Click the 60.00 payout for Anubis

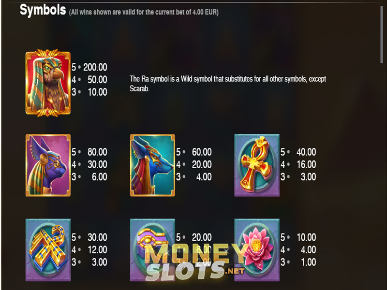[202, 152]
